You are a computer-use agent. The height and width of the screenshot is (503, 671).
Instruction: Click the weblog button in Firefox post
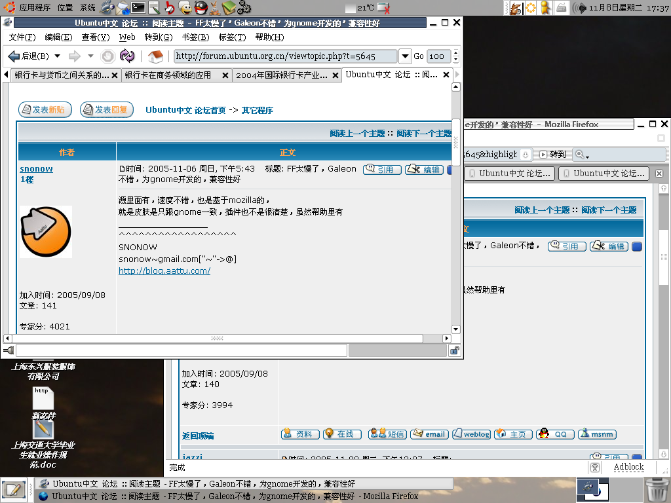pos(472,434)
